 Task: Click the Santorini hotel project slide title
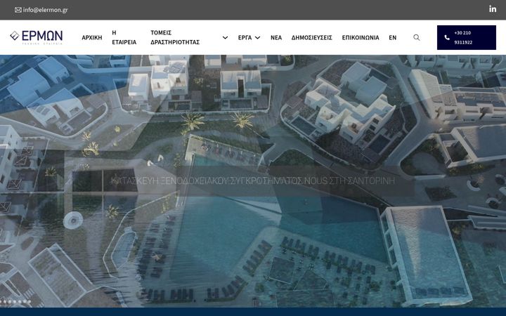[x=253, y=180]
